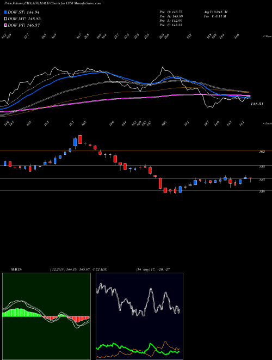Click the Pre V 0.11 M value
272x360 pixels.
coord(215,16)
